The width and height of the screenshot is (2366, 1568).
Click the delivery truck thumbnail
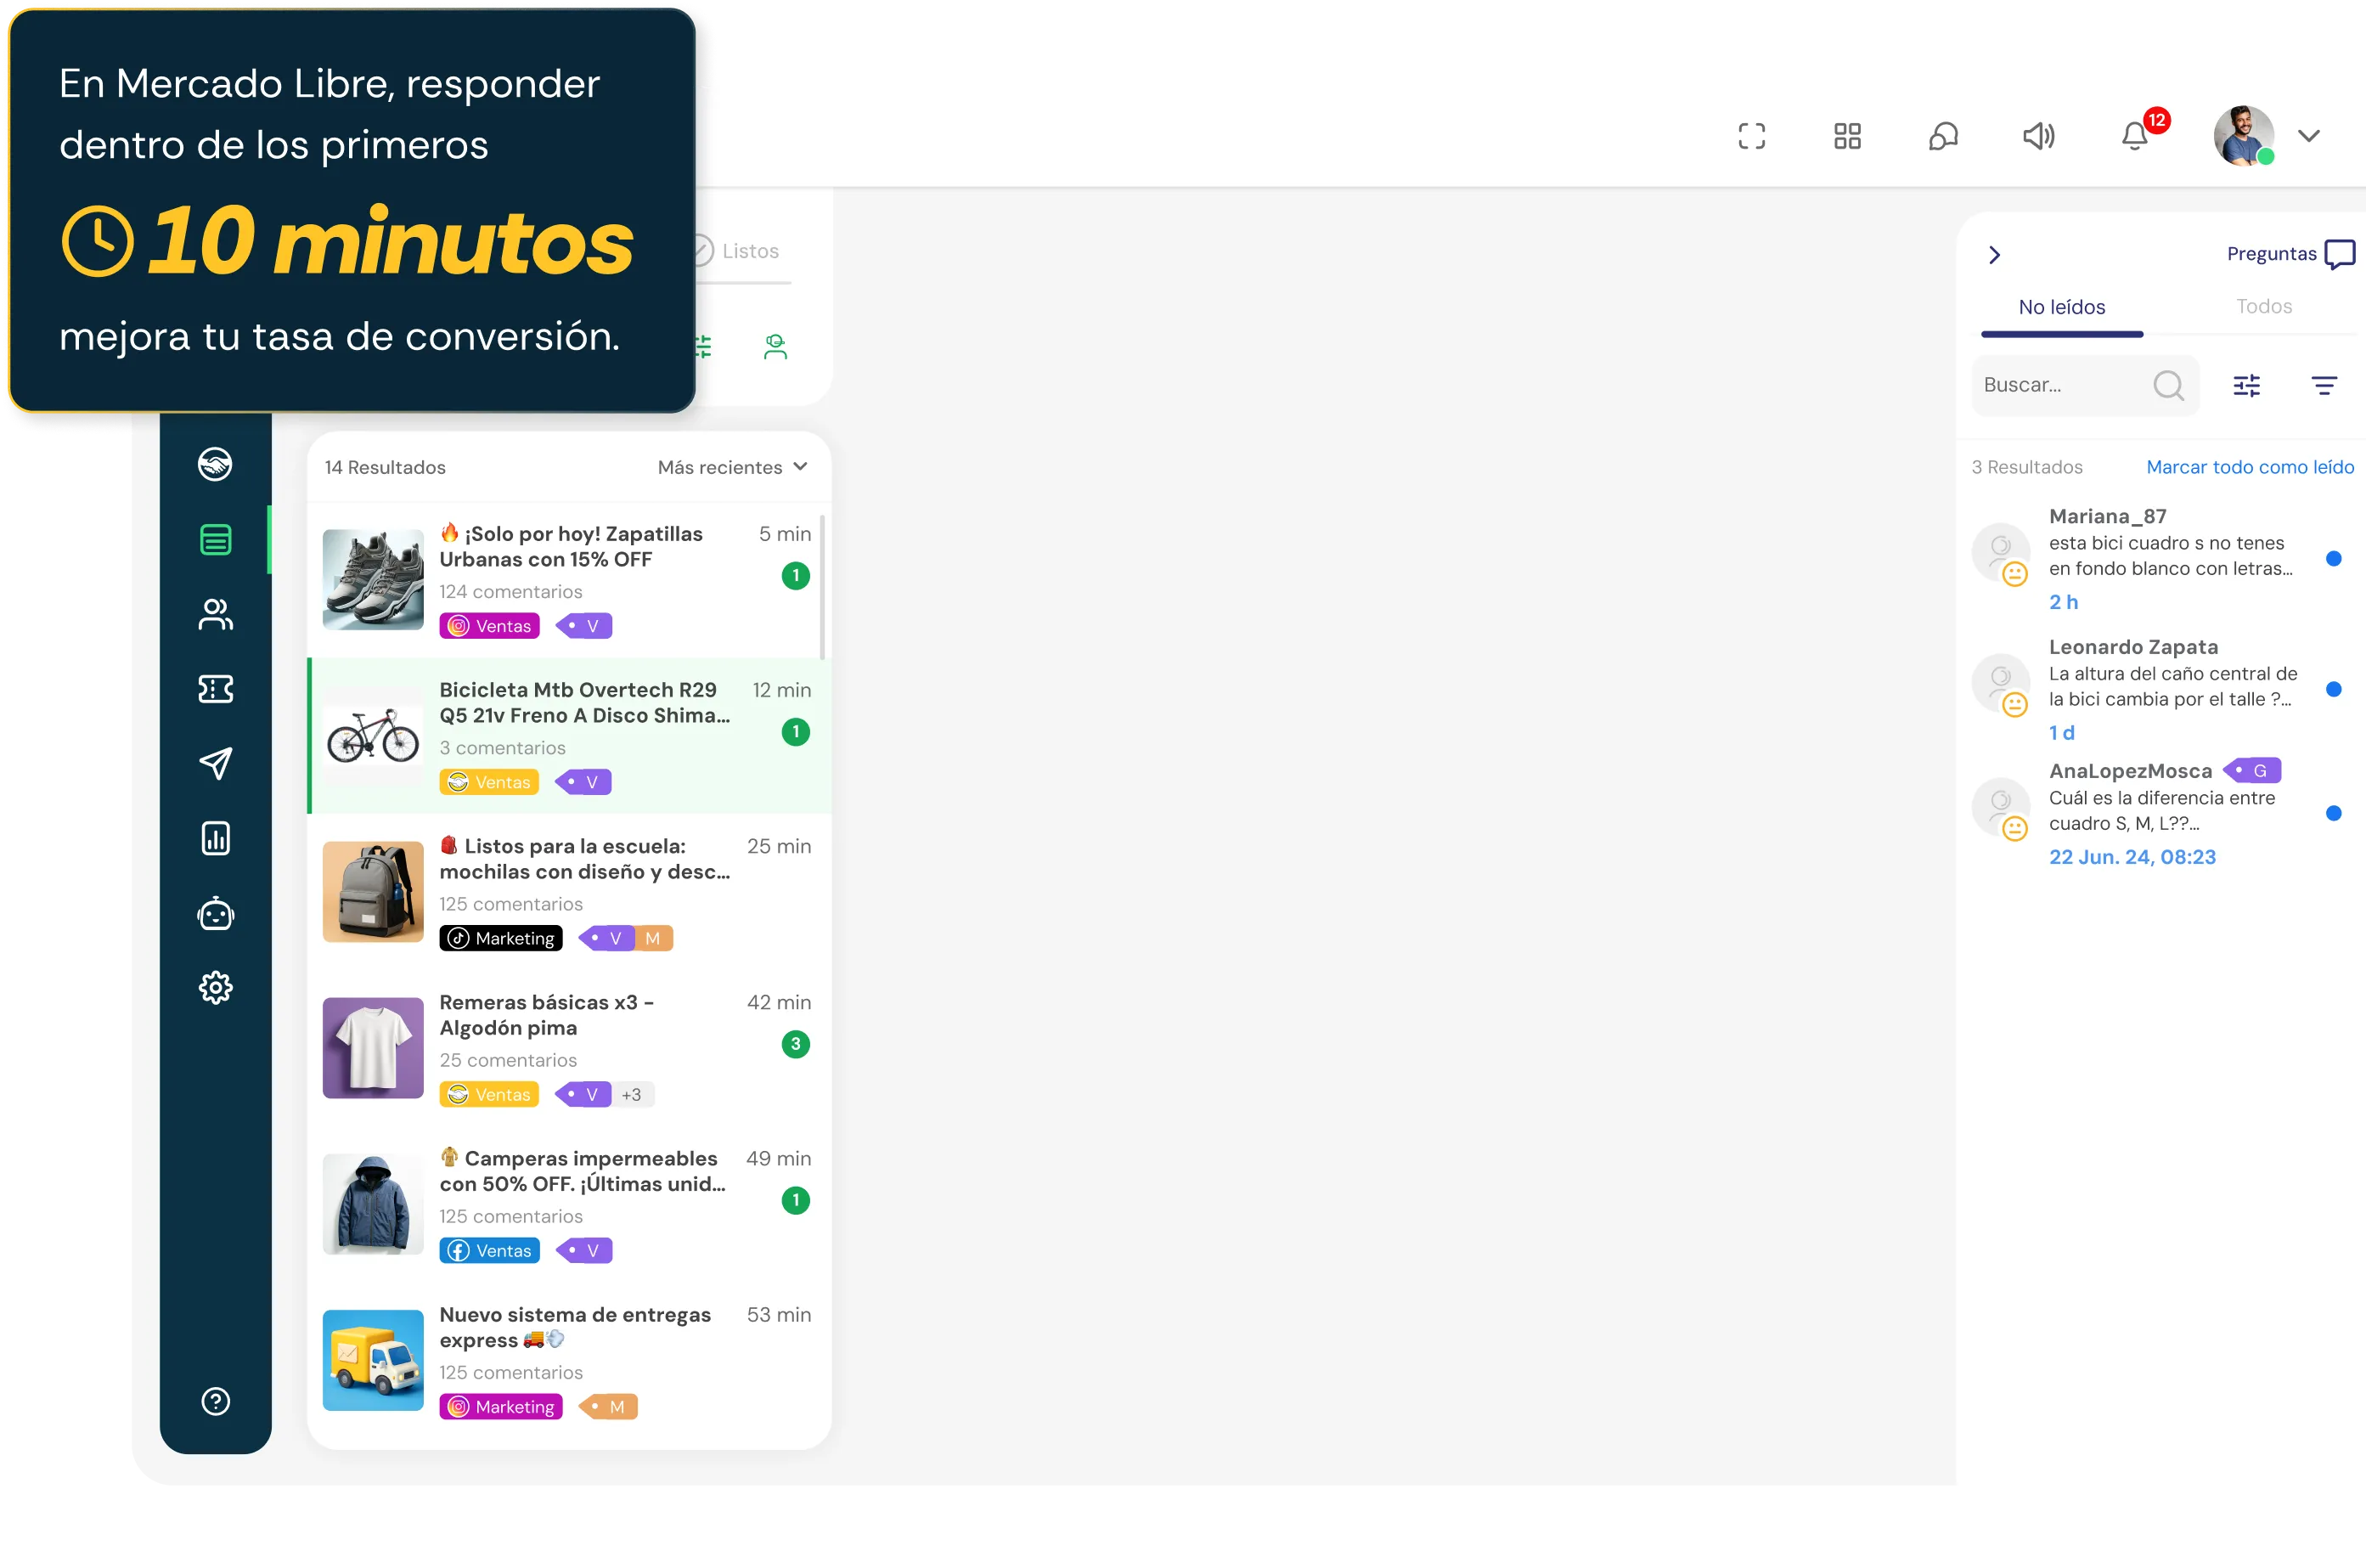coord(373,1360)
